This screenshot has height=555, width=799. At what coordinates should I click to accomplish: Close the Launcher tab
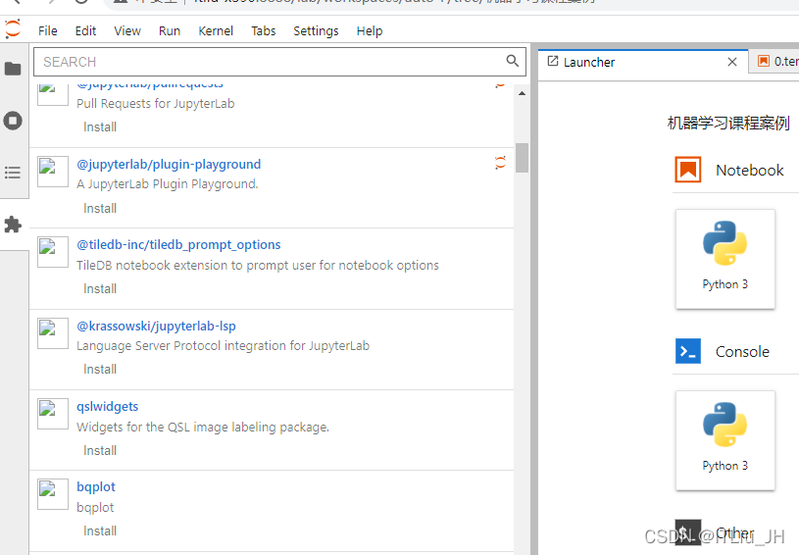pyautogui.click(x=732, y=62)
